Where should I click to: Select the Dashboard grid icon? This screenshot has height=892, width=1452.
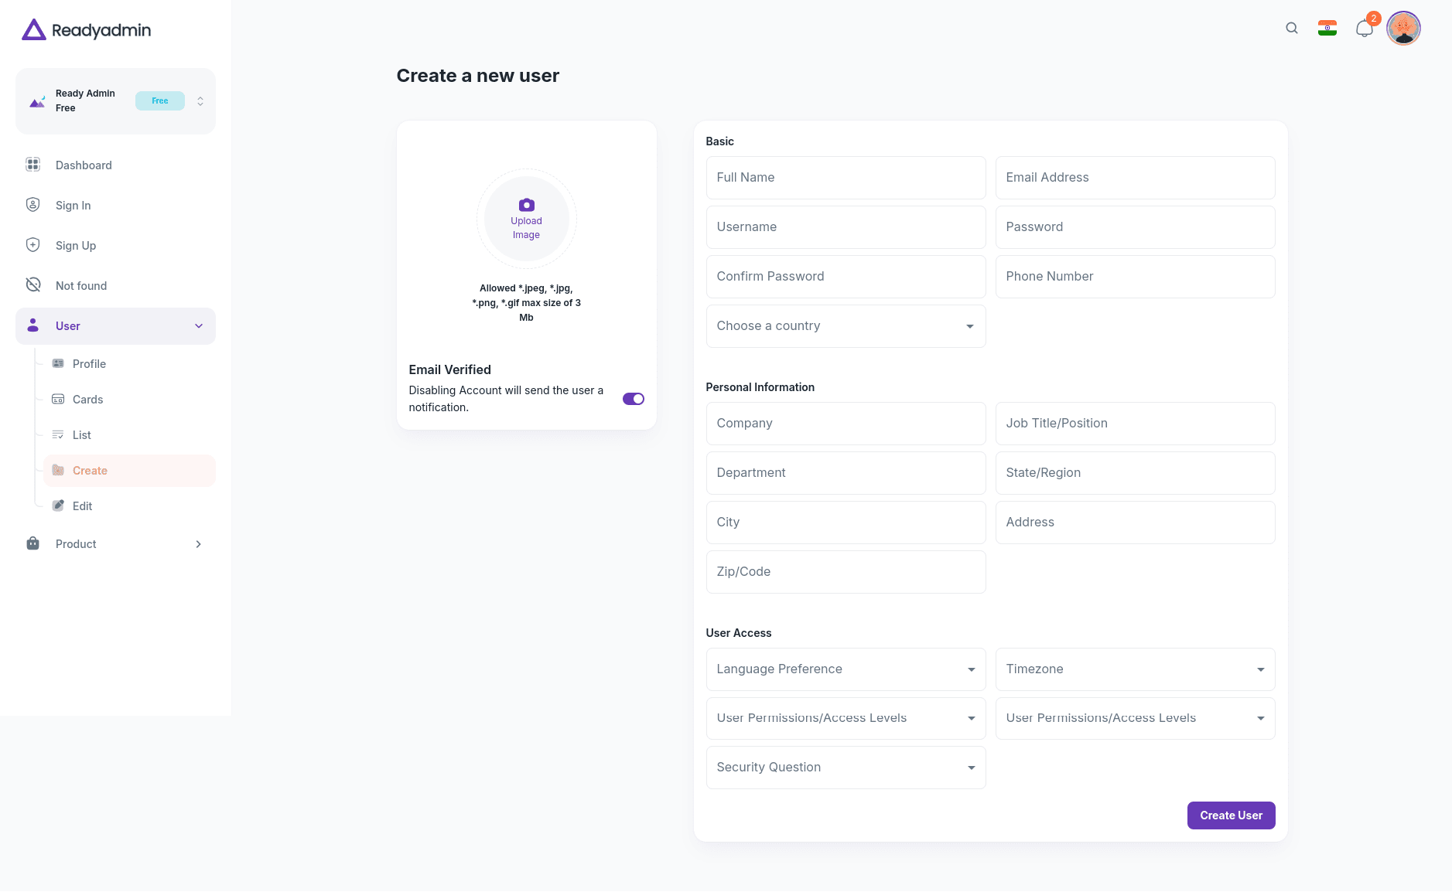32,165
